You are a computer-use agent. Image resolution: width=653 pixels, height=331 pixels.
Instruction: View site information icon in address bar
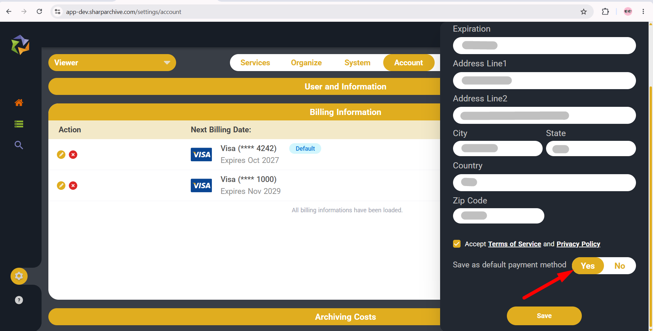tap(58, 12)
